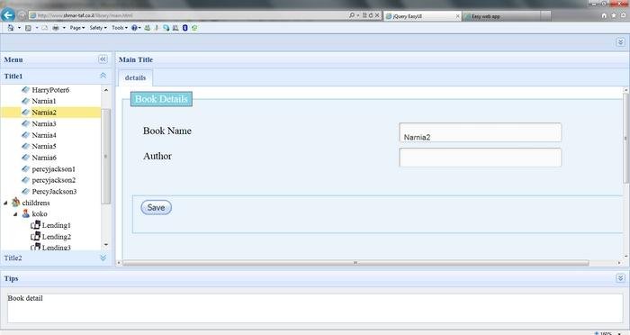
Task: Click the book icon beside Narnia6
Action: 26,158
